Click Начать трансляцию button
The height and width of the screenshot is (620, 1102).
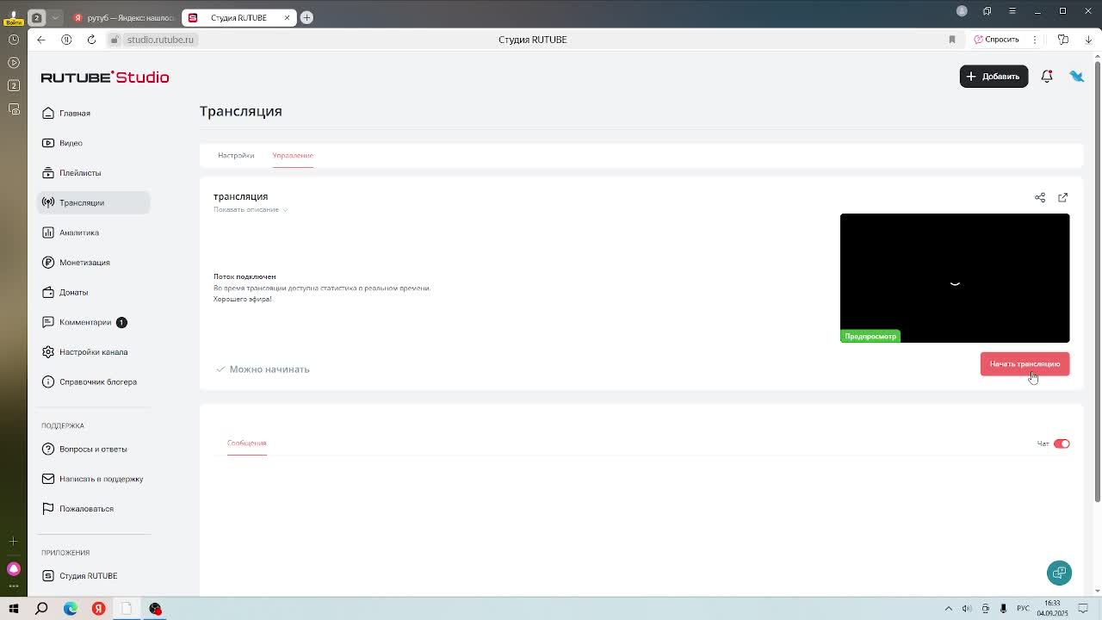pyautogui.click(x=1025, y=363)
